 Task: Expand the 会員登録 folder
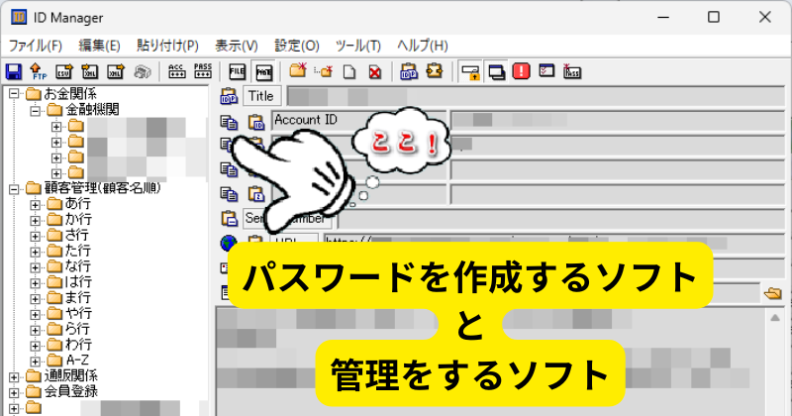(x=14, y=393)
